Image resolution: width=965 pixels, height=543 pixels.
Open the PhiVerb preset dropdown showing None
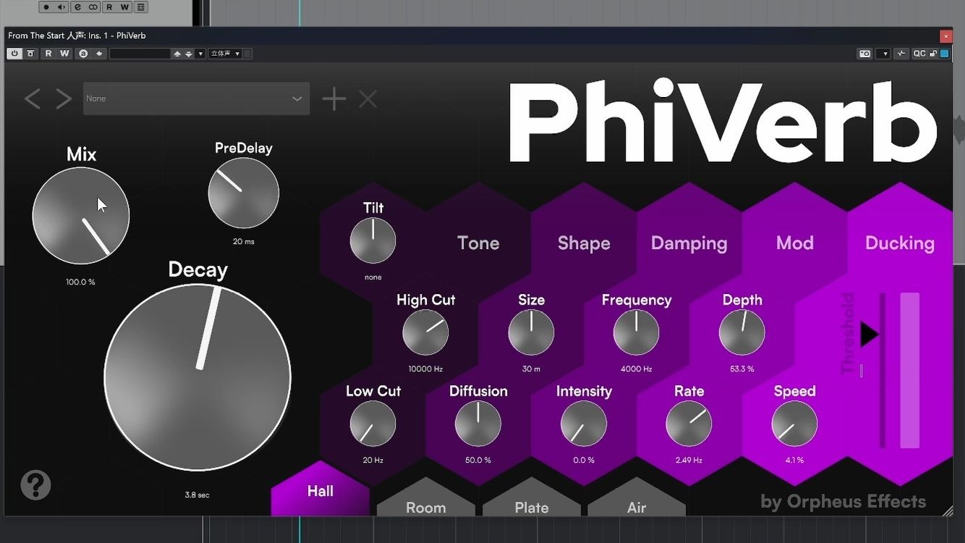(196, 98)
